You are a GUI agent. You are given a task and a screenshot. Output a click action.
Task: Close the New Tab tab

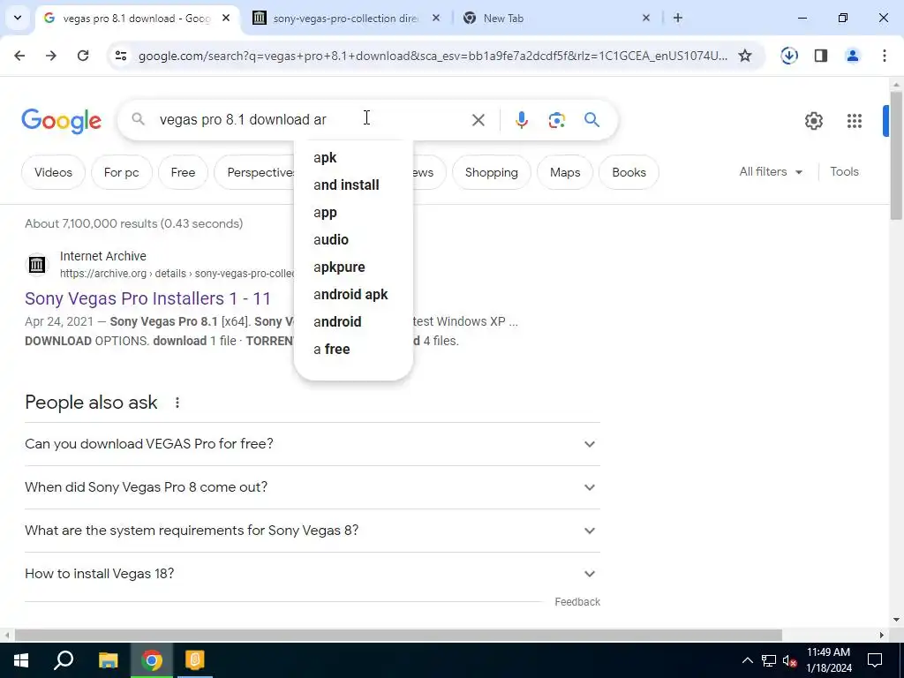pos(645,18)
